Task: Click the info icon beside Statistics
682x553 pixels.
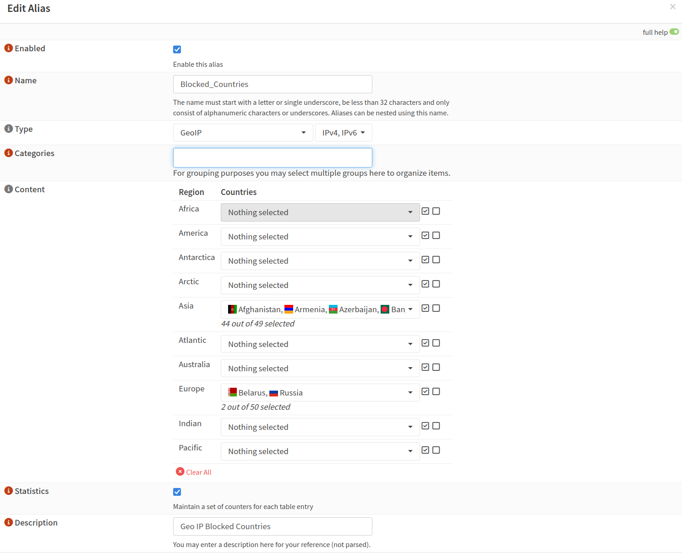Action: (x=8, y=491)
